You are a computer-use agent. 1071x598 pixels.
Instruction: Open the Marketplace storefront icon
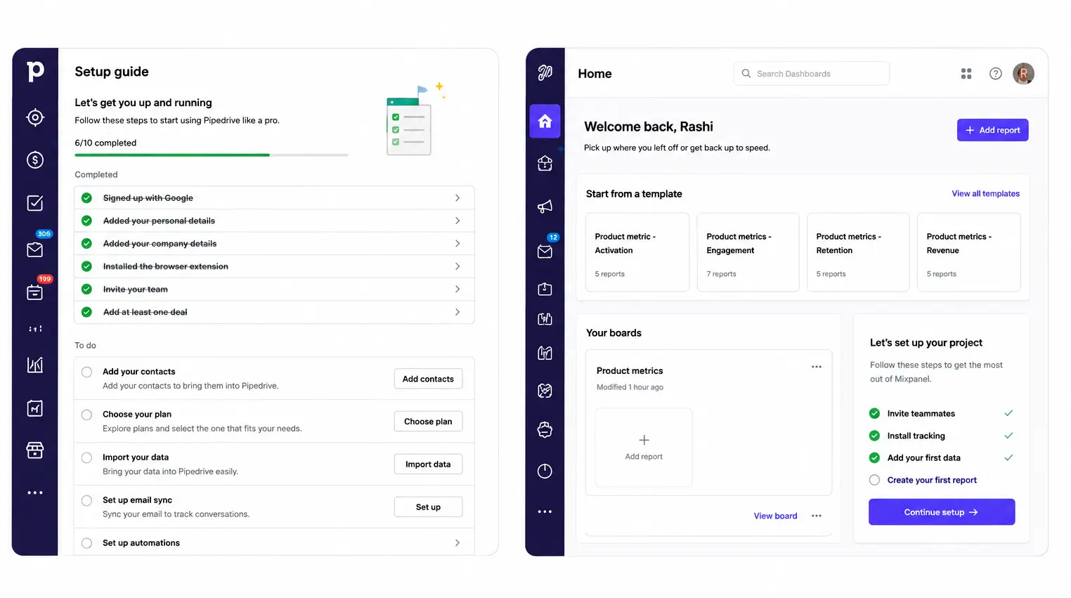pyautogui.click(x=35, y=450)
